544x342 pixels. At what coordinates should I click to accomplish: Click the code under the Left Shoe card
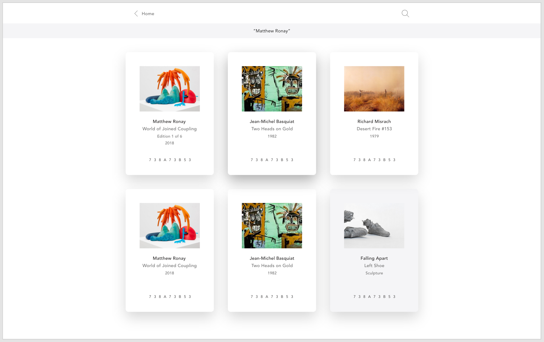pyautogui.click(x=374, y=297)
